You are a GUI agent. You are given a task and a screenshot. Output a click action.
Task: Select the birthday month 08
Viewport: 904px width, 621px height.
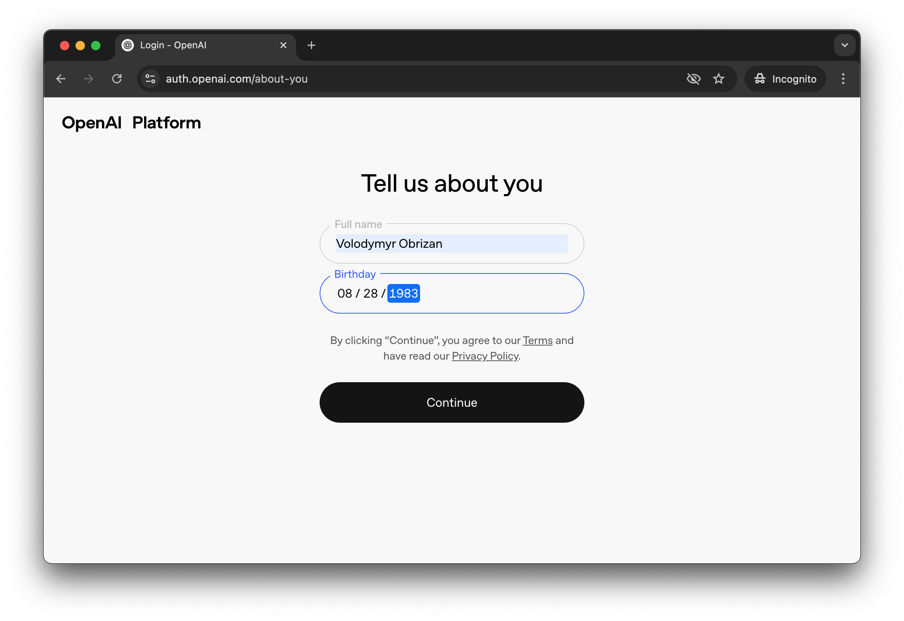click(345, 293)
